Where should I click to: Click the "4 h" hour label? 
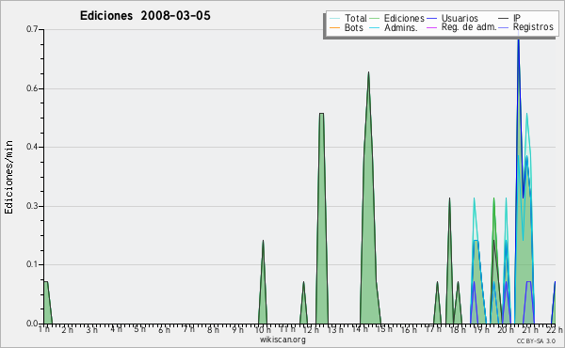click(116, 329)
